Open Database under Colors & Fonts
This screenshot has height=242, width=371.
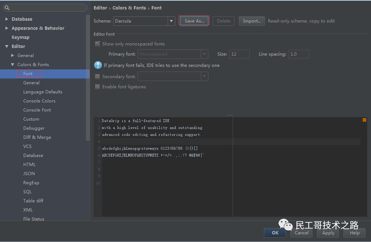tap(33, 155)
